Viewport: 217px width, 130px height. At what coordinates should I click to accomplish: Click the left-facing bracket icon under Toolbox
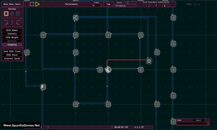tap(18, 22)
